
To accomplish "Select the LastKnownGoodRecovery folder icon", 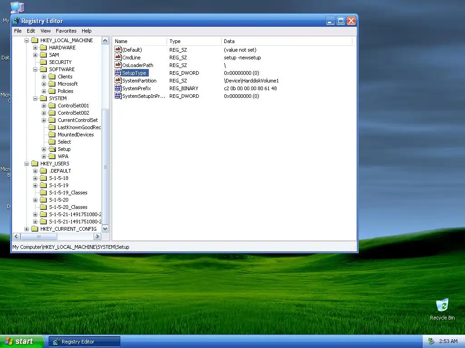I will pos(52,127).
